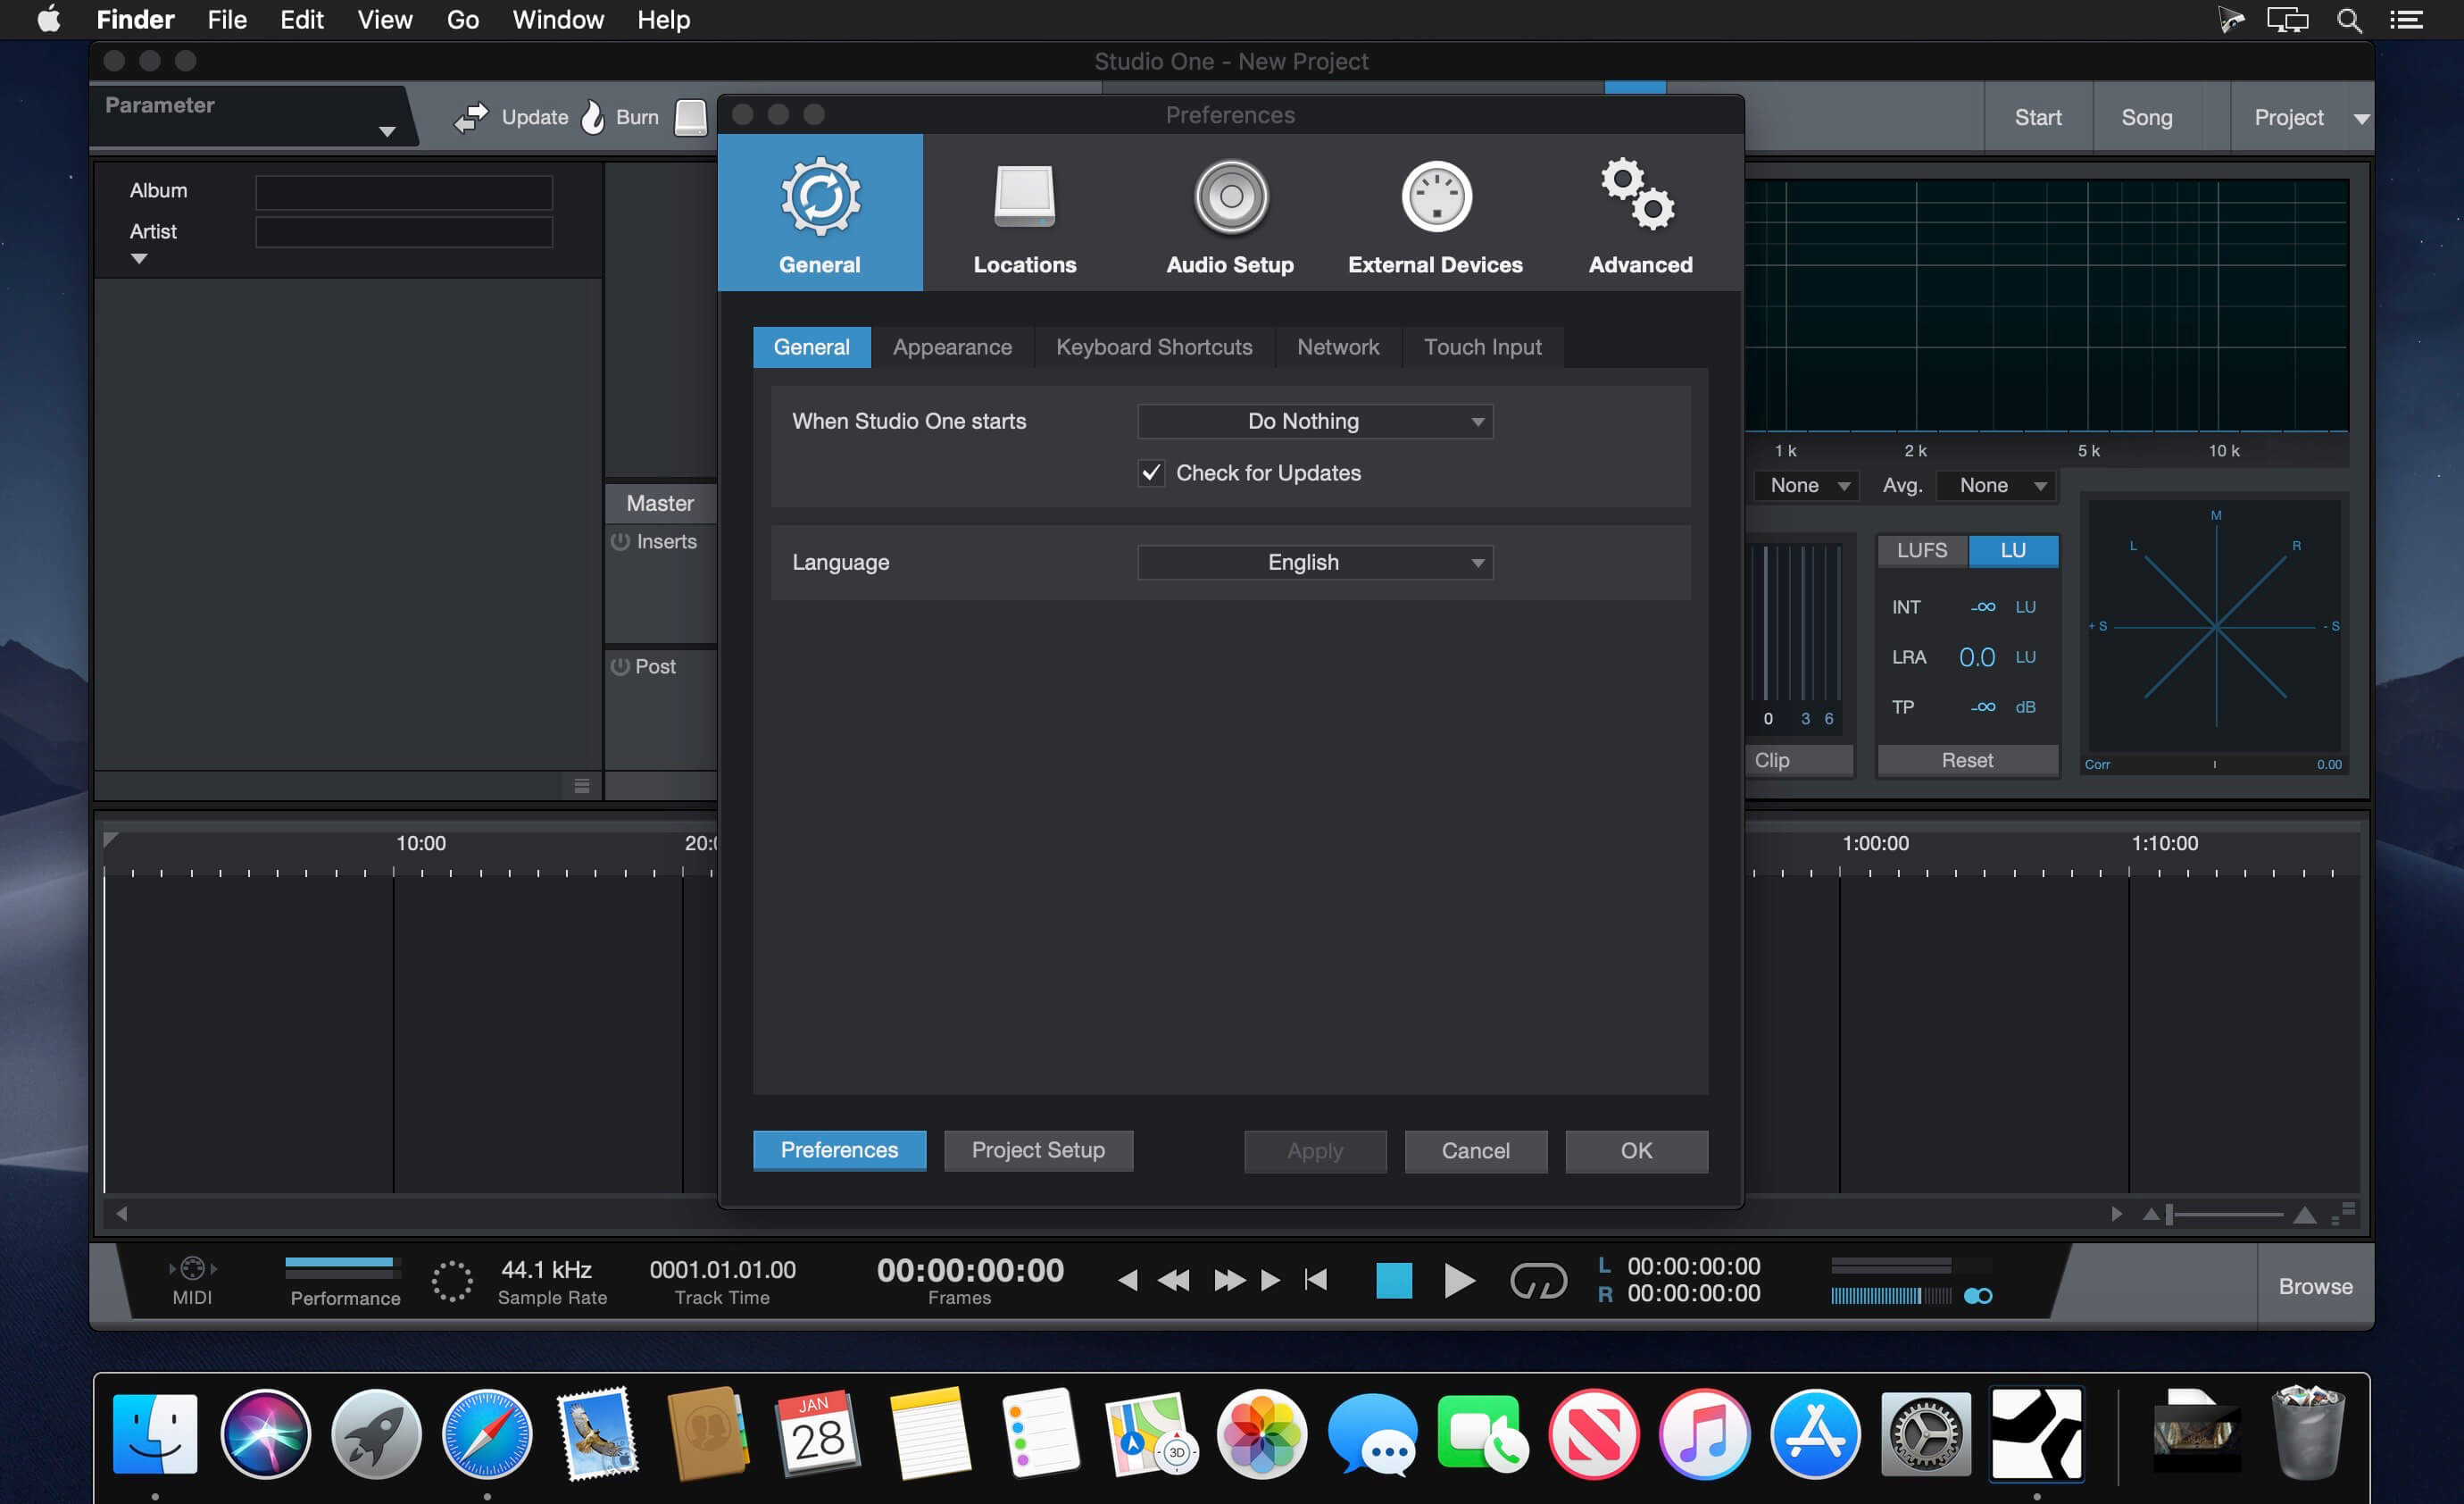
Task: Click the track list menu icon below Artist
Action: 581,786
